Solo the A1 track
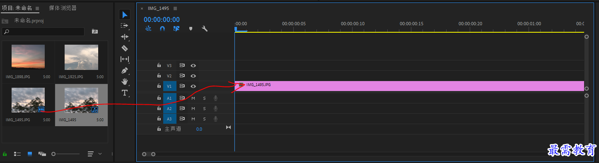 coord(204,98)
